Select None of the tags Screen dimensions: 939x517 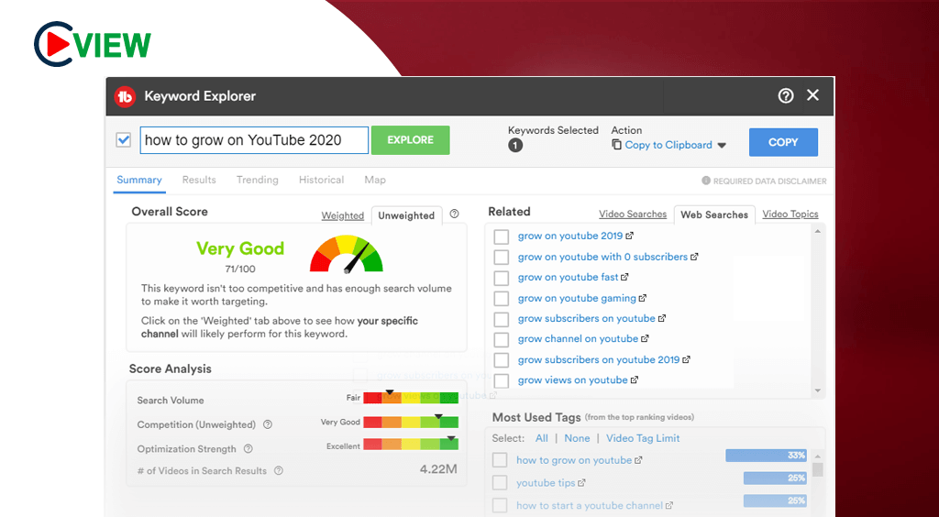[578, 438]
